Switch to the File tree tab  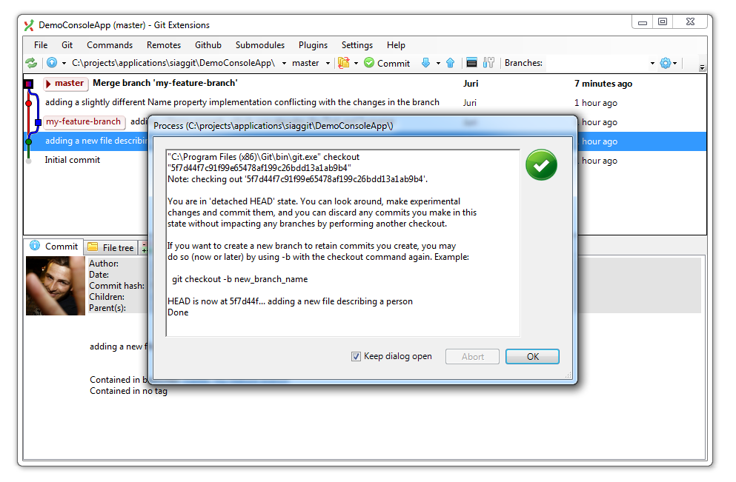point(111,247)
